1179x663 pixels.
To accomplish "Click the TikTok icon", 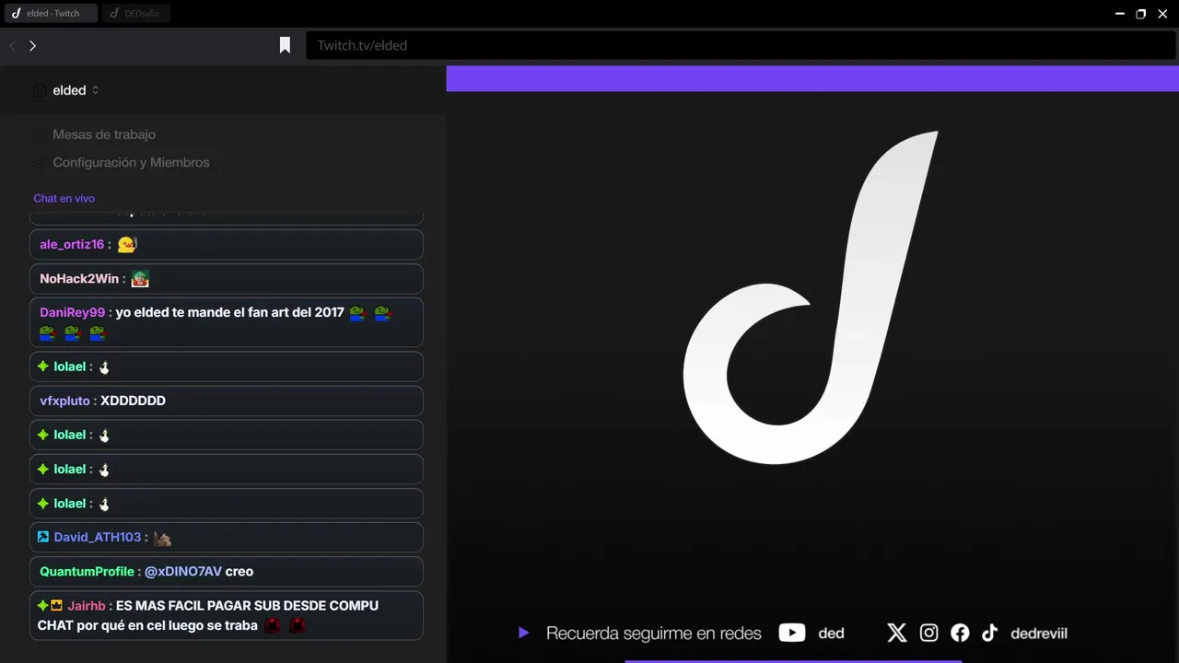I will click(x=989, y=633).
